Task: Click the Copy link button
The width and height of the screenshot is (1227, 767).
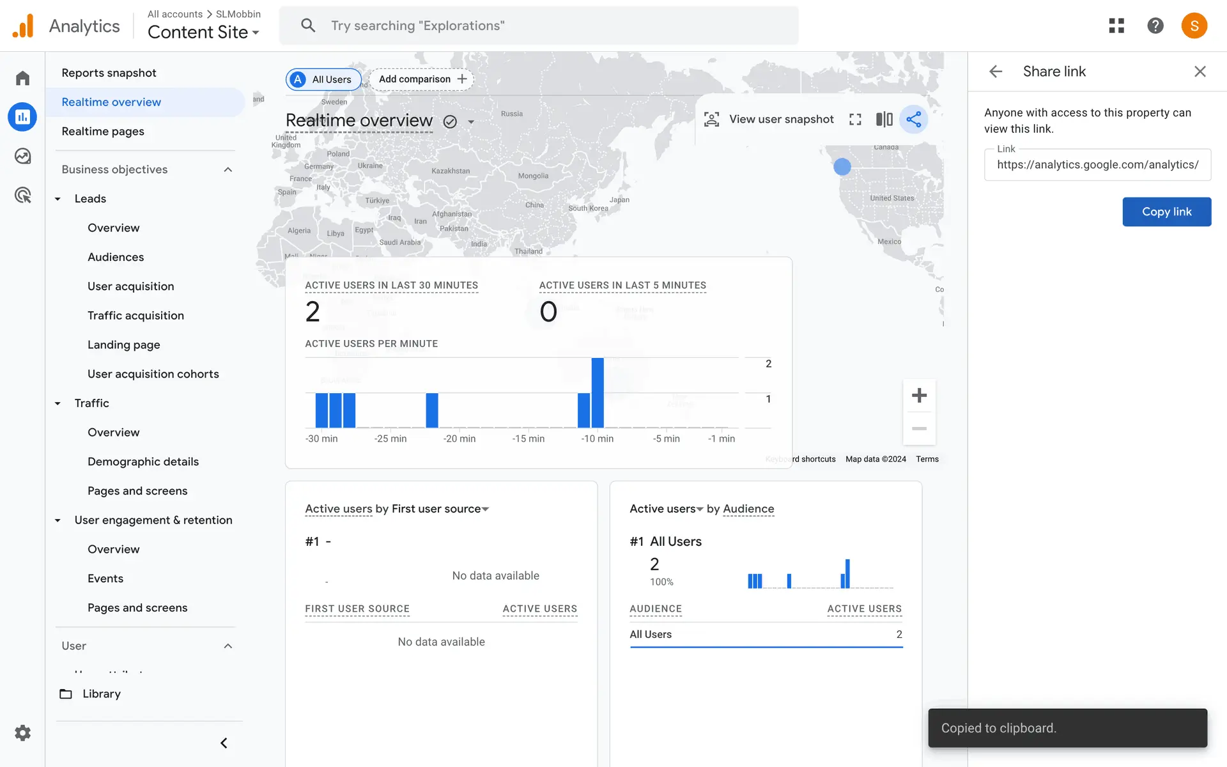Action: click(1166, 212)
